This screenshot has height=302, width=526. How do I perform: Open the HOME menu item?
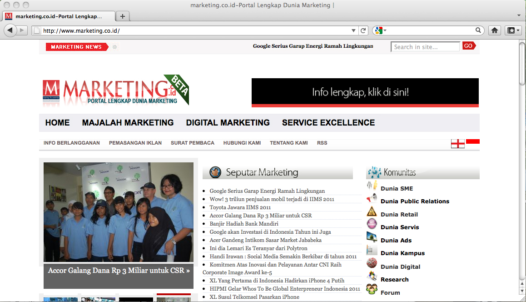tap(57, 123)
